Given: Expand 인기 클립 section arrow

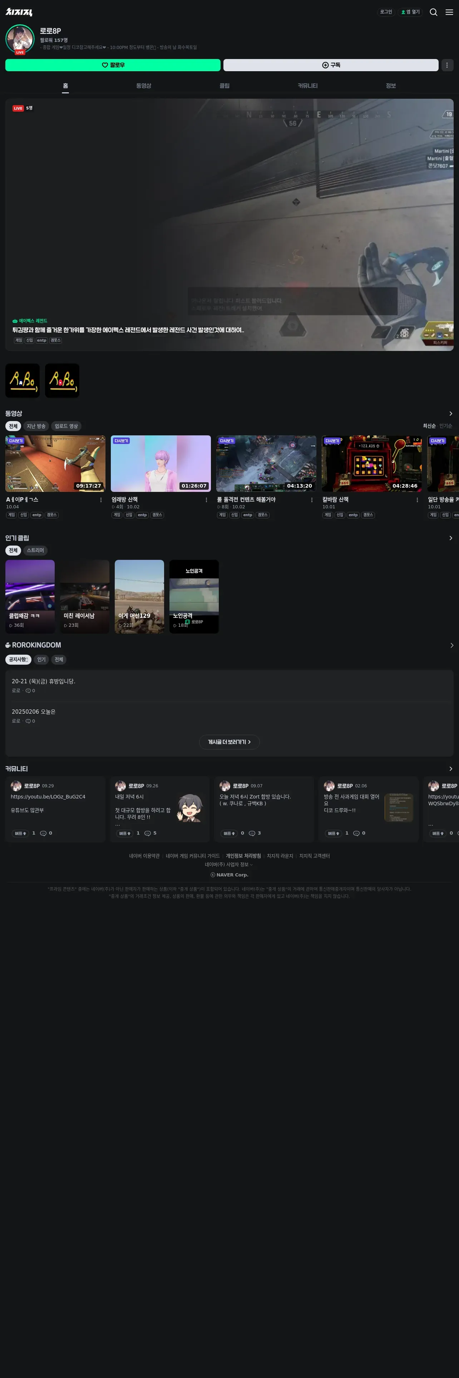Looking at the screenshot, I should (x=450, y=538).
